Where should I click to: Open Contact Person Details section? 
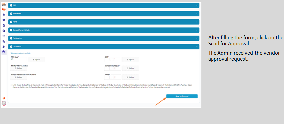pyautogui.click(x=104, y=30)
